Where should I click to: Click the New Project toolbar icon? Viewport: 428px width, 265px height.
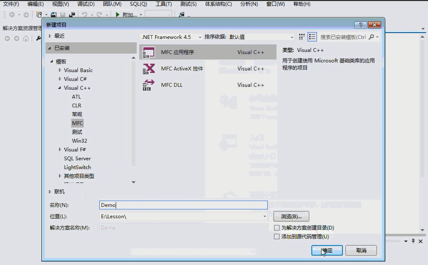point(39,15)
